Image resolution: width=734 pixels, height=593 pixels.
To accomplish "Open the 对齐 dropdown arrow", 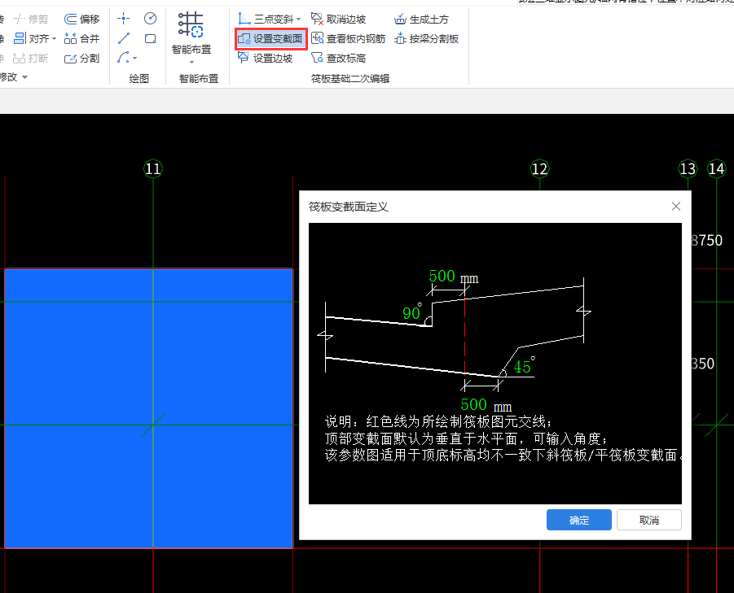I will [55, 39].
